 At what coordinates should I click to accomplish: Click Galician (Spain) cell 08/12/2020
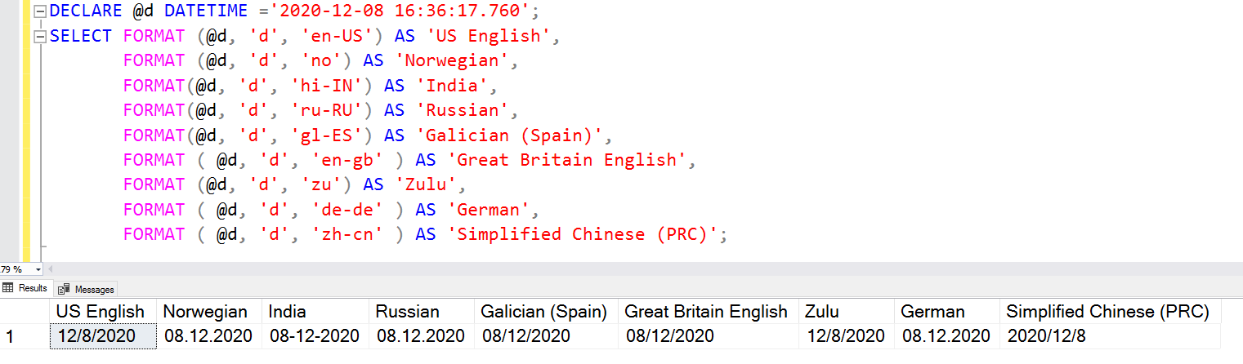[546, 335]
